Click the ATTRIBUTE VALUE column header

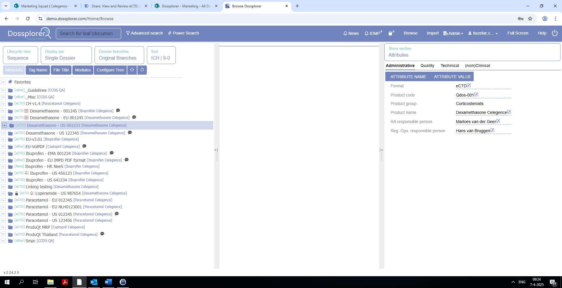click(x=452, y=77)
